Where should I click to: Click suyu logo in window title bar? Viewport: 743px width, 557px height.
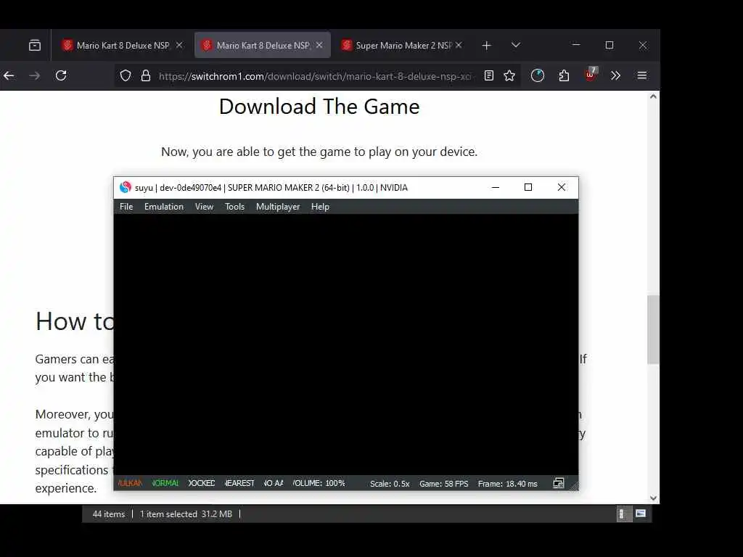125,188
